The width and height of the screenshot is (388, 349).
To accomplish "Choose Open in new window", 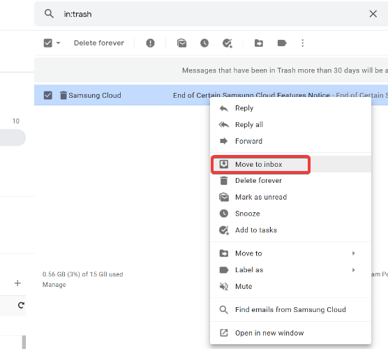I will [290, 333].
